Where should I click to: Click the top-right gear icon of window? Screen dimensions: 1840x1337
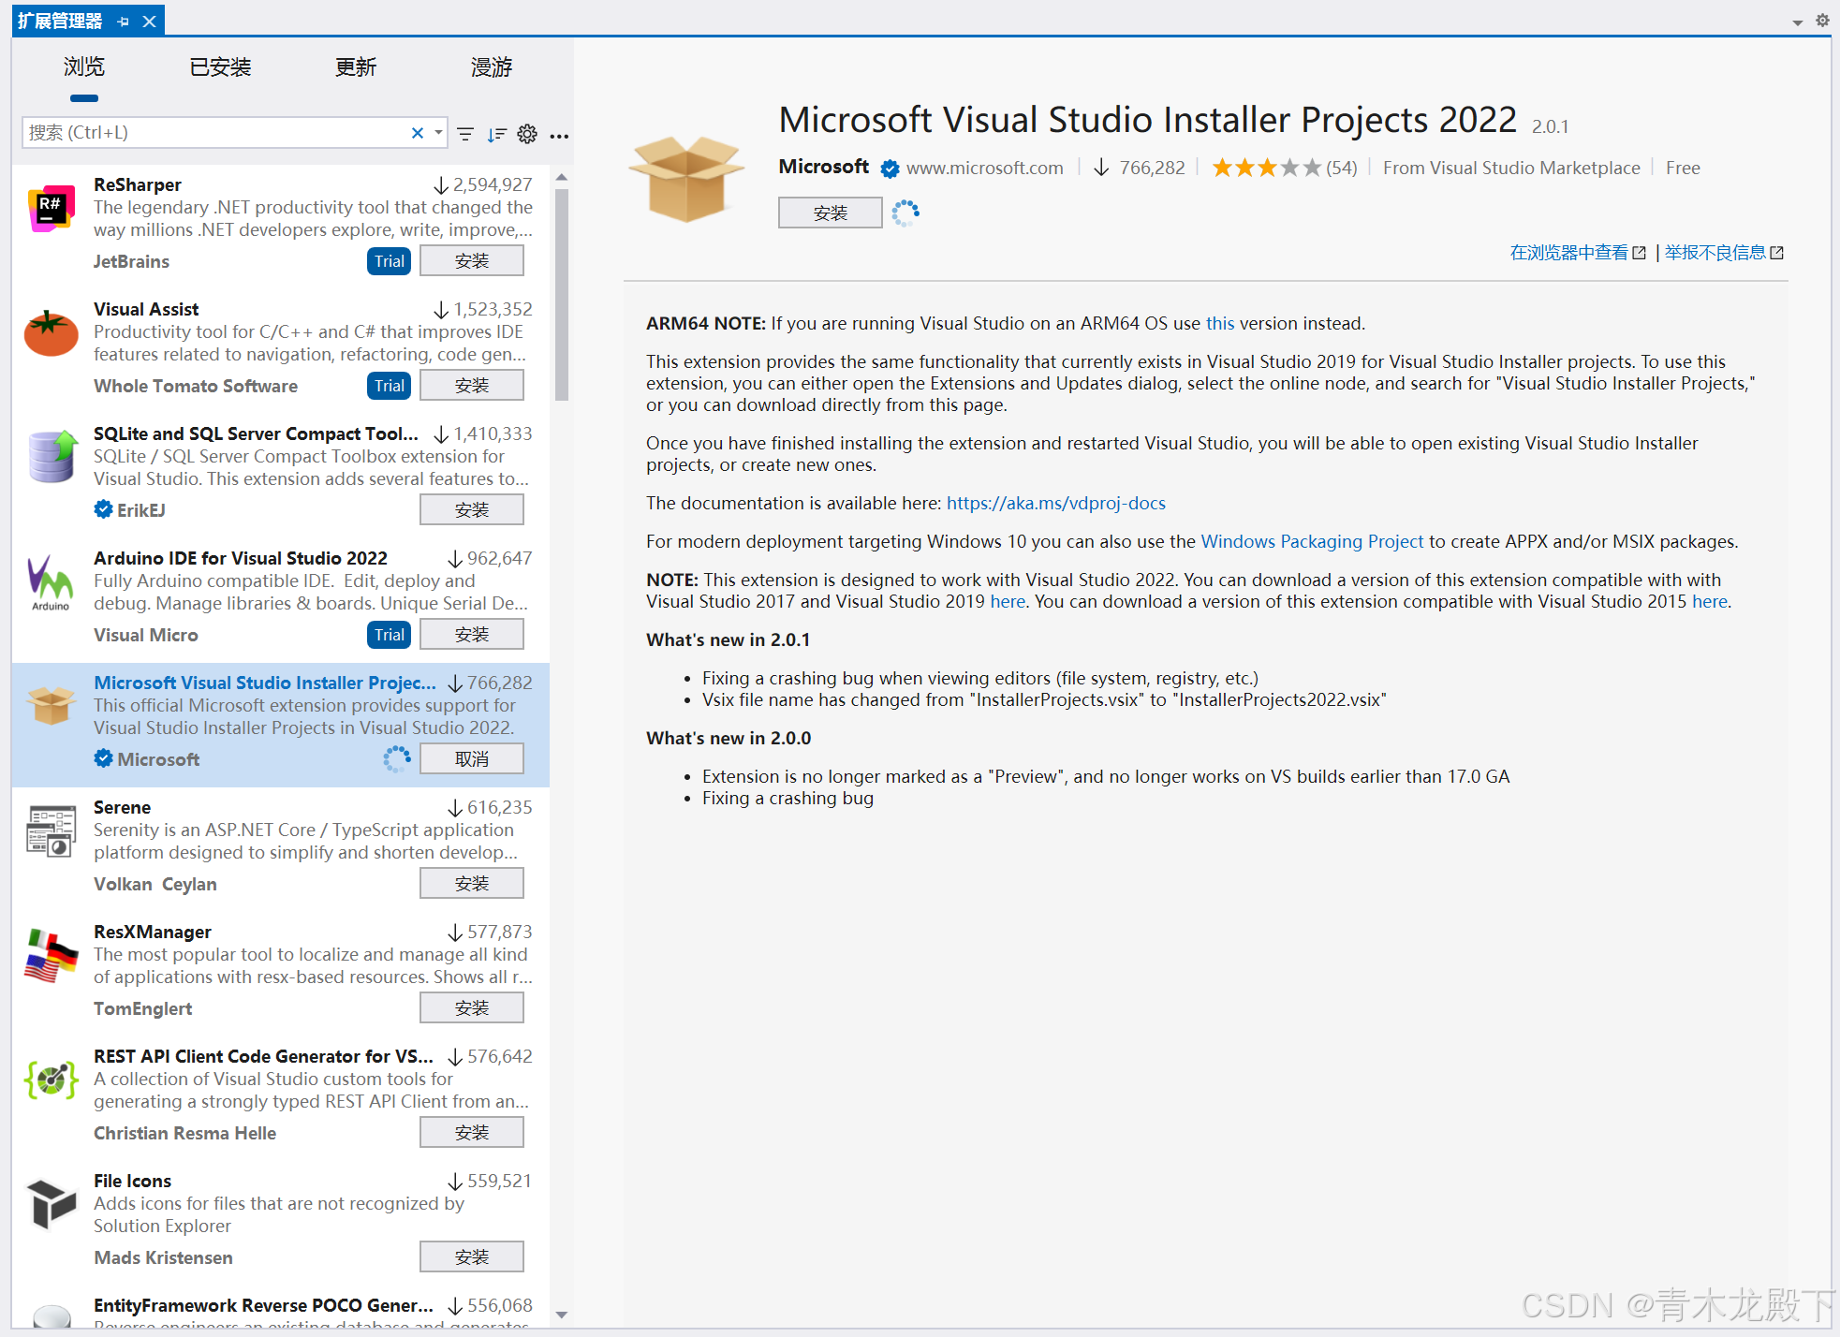(1822, 20)
